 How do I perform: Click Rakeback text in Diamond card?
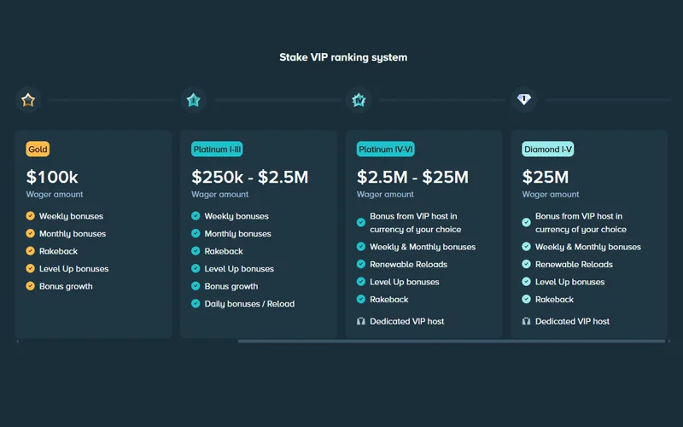[554, 300]
